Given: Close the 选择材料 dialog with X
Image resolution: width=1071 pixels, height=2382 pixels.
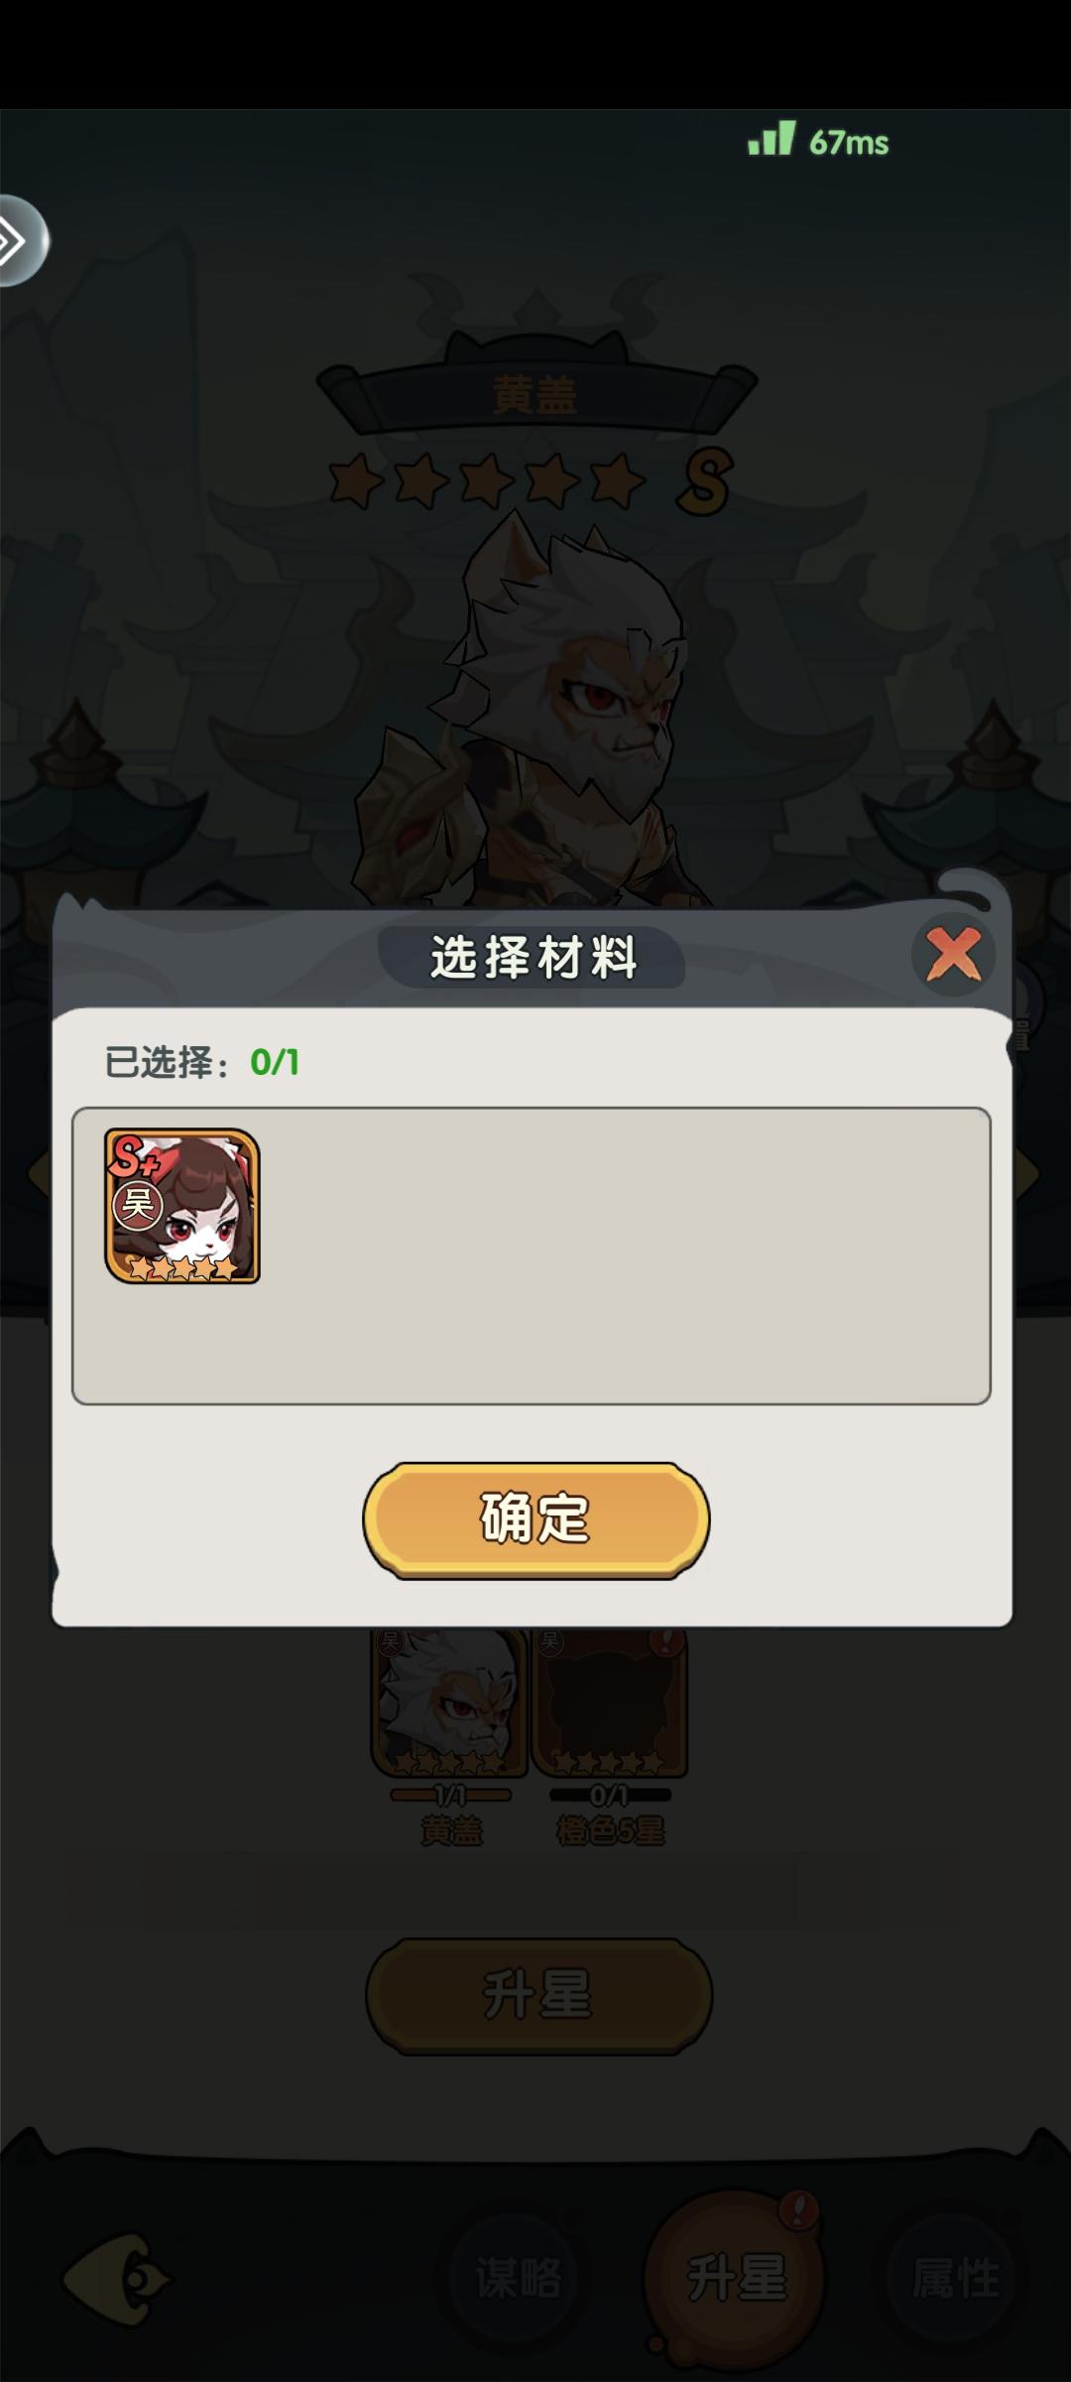Looking at the screenshot, I should [953, 954].
